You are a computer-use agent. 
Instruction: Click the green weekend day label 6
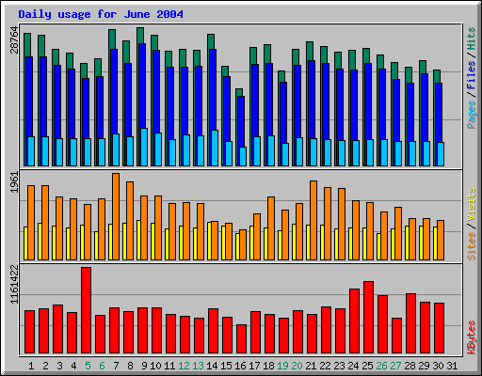102,366
